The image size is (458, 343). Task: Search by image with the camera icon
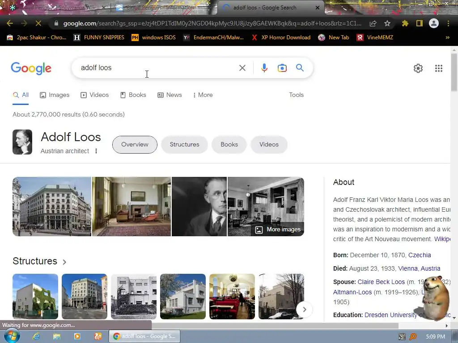click(x=282, y=68)
